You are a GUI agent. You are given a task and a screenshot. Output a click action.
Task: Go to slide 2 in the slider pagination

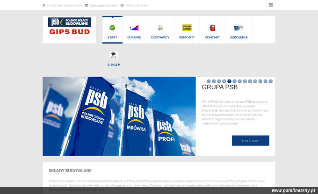[214, 81]
